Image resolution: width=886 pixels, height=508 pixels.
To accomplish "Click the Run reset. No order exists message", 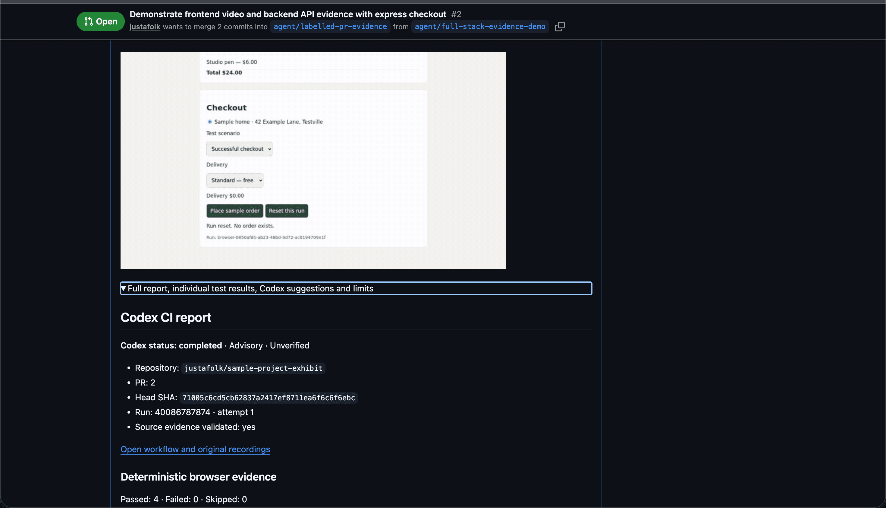I will tap(240, 226).
